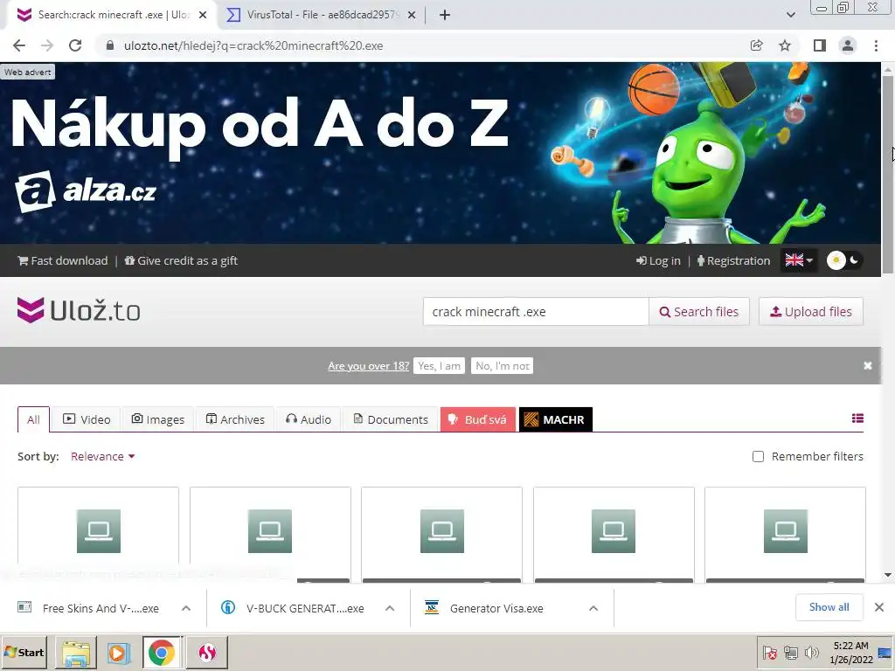Switch to list view layout icon
This screenshot has width=895, height=671.
[x=857, y=419]
